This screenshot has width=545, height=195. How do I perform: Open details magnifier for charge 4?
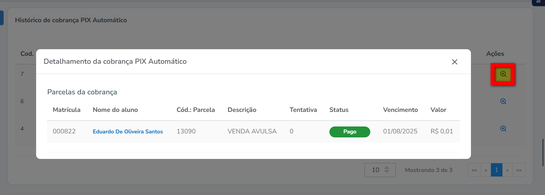503,129
